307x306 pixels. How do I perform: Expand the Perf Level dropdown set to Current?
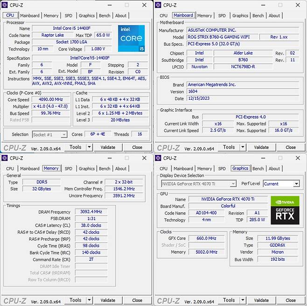click(x=281, y=184)
